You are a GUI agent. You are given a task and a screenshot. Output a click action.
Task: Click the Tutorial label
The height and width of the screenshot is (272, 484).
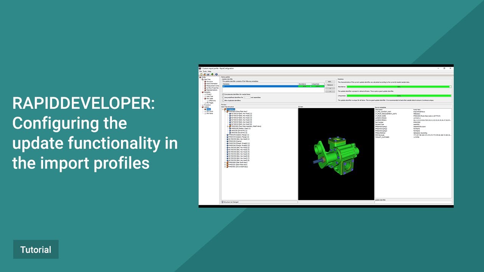(36, 249)
